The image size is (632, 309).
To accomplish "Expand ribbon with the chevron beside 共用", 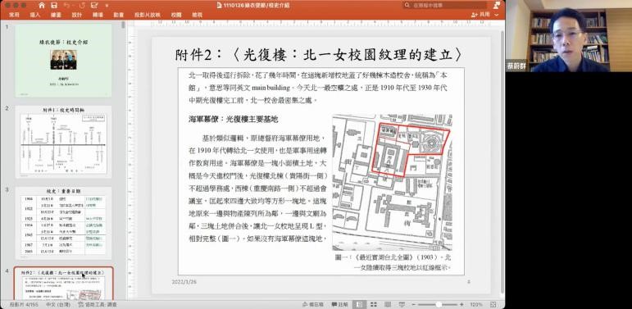I will [496, 15].
